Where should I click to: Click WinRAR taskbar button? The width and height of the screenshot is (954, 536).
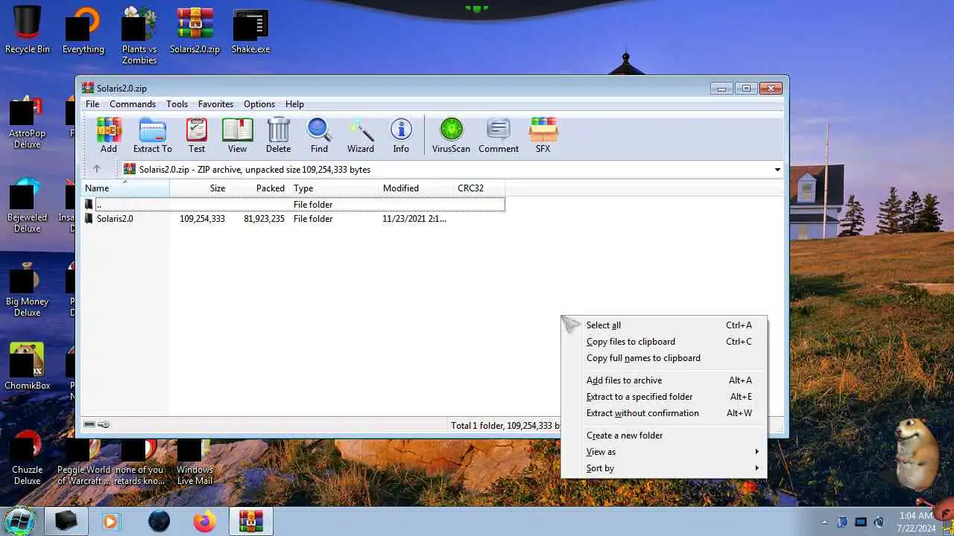251,521
